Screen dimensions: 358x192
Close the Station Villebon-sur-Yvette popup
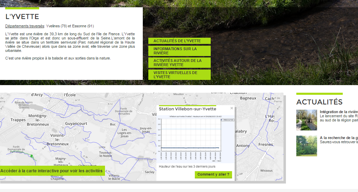pyautogui.click(x=232, y=108)
